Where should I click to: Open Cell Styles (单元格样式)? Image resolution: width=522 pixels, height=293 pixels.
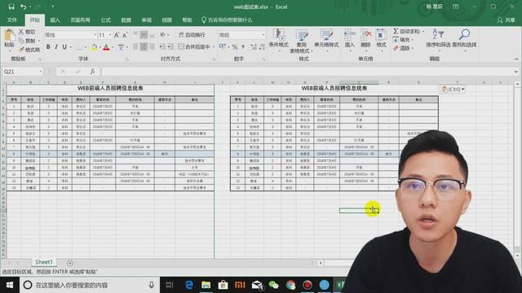[326, 39]
